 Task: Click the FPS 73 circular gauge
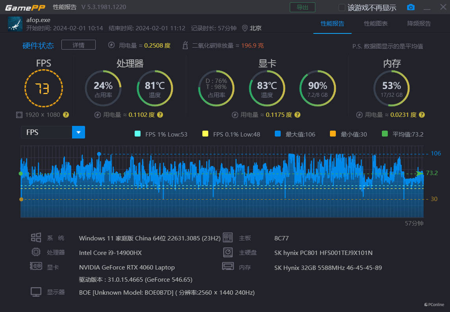coord(43,89)
